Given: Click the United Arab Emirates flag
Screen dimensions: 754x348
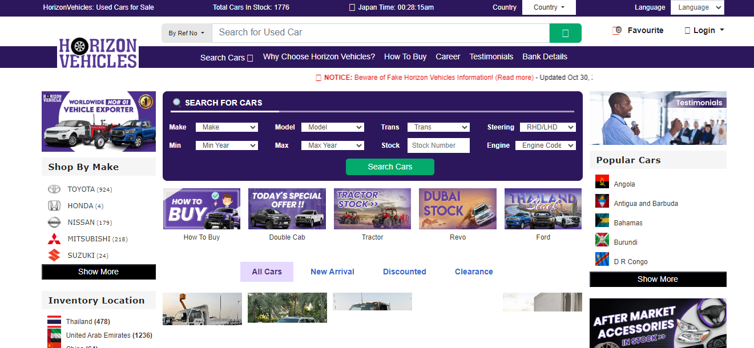Looking at the screenshot, I should 54,335.
